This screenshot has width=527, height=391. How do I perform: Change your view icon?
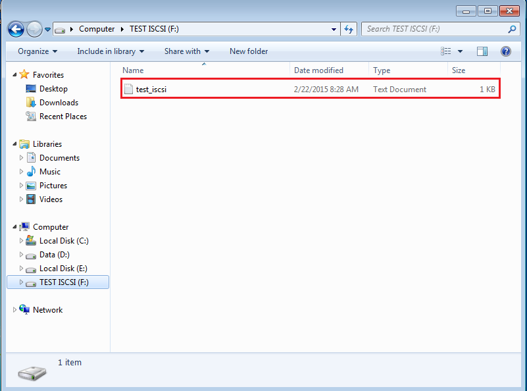coord(446,51)
